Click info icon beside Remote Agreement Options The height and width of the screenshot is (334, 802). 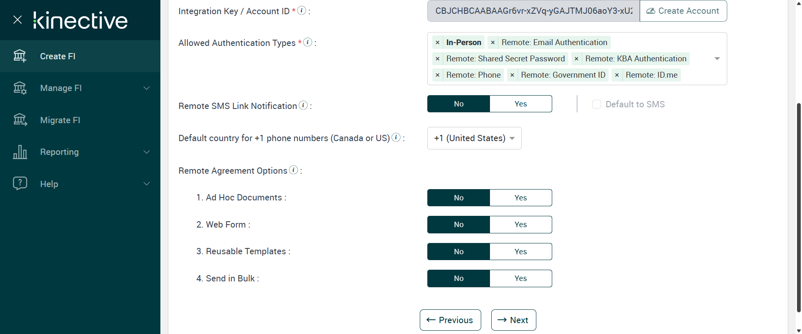(294, 170)
